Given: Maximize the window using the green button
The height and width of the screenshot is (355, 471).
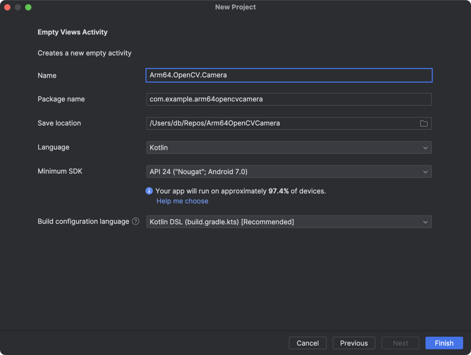Looking at the screenshot, I should [x=28, y=7].
